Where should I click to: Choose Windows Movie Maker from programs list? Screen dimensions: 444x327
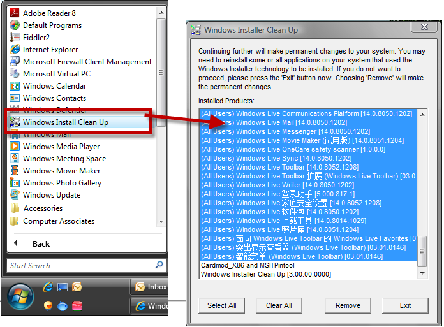pos(61,171)
